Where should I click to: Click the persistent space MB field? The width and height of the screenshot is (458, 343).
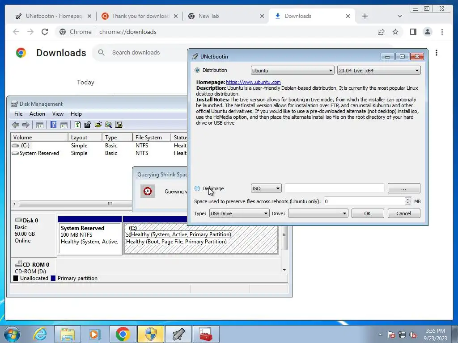click(x=364, y=201)
